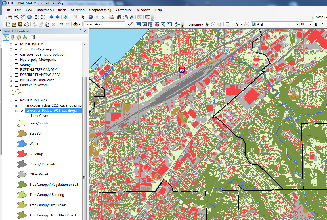Turn on the county layer visibility
Screen dimensions: 327x220
click(16, 64)
